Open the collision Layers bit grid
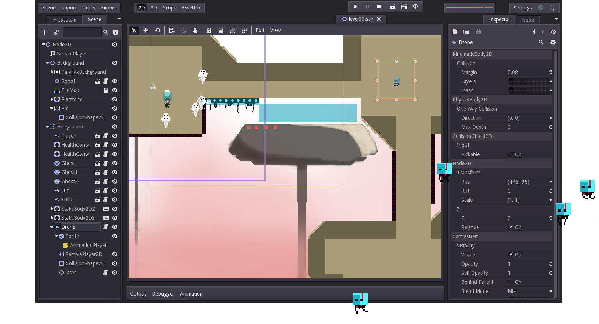This screenshot has height=324, width=599. (529, 81)
